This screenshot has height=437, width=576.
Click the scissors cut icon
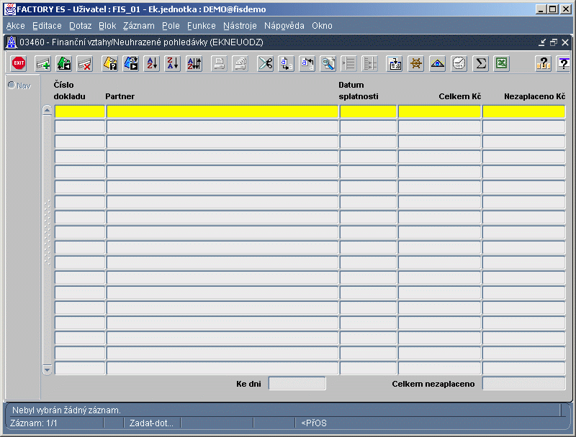tap(265, 63)
